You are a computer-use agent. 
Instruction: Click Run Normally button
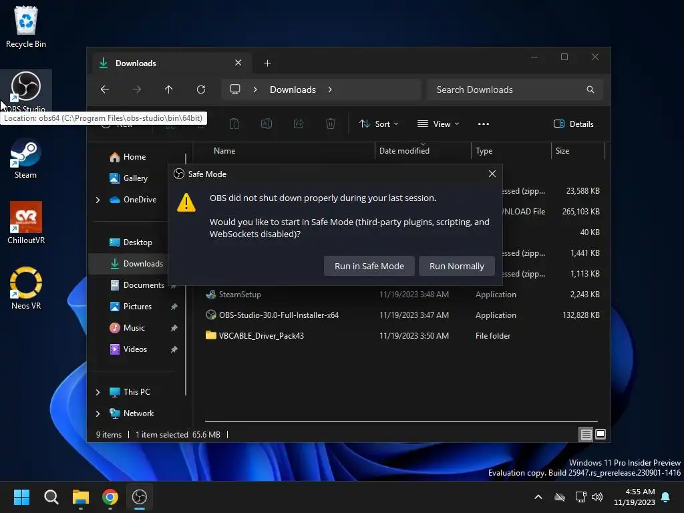(457, 266)
